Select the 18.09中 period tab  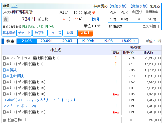[128, 41]
